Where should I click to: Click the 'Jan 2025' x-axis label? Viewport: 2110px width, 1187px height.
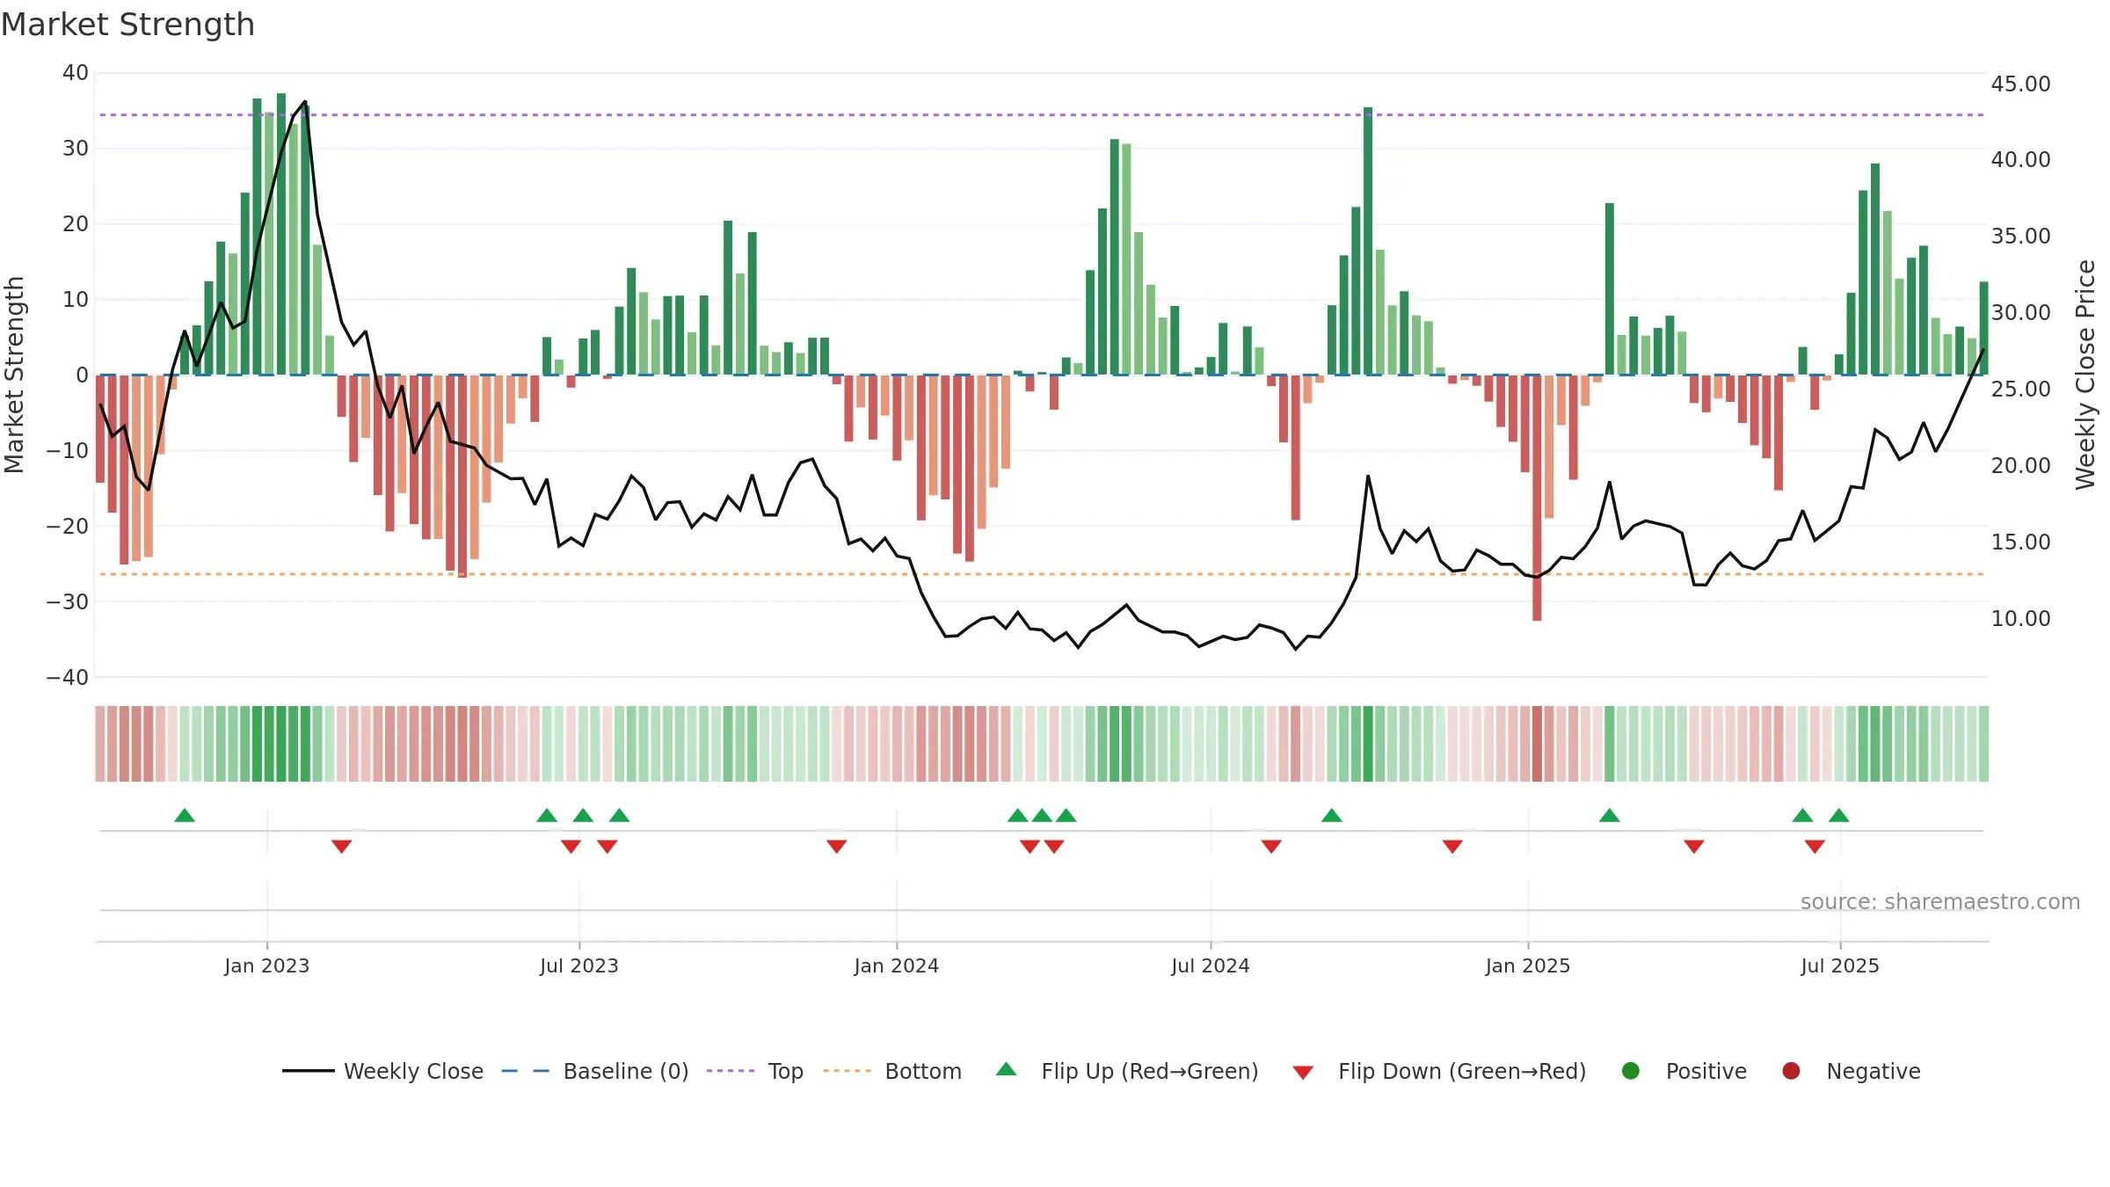[1528, 965]
